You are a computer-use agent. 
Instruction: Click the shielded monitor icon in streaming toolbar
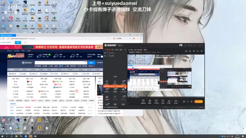click(x=143, y=101)
